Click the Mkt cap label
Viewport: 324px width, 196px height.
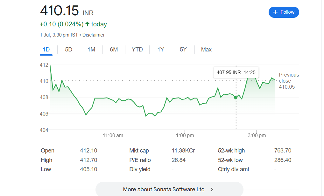pyautogui.click(x=139, y=151)
